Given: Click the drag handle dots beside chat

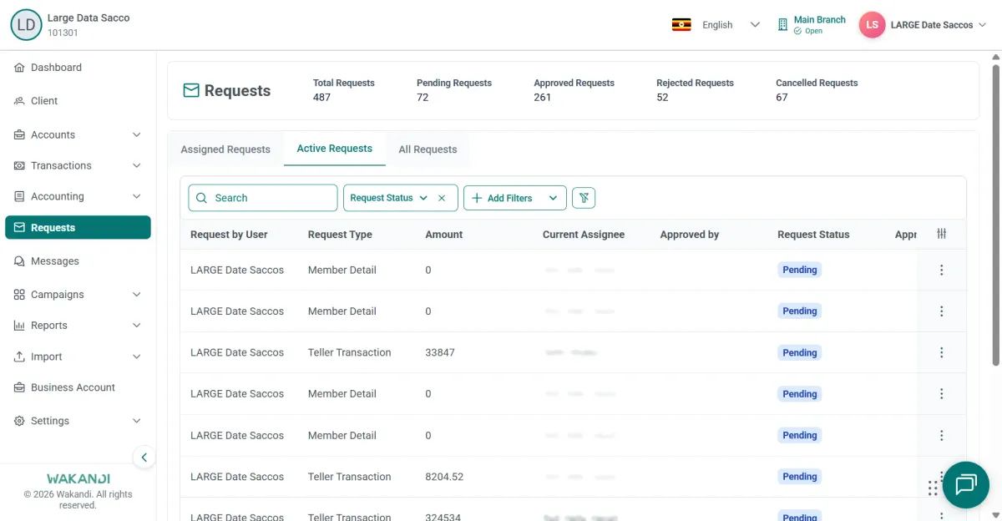Looking at the screenshot, I should click(933, 488).
